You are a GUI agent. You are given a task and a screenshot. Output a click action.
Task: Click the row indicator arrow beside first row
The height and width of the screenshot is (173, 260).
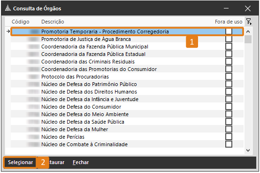coord(8,31)
